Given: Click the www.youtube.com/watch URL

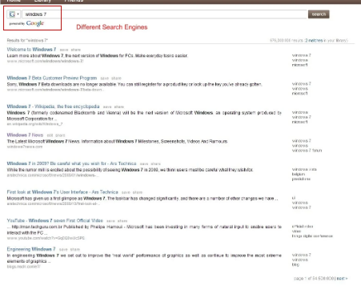Looking at the screenshot, I should (x=46, y=238).
